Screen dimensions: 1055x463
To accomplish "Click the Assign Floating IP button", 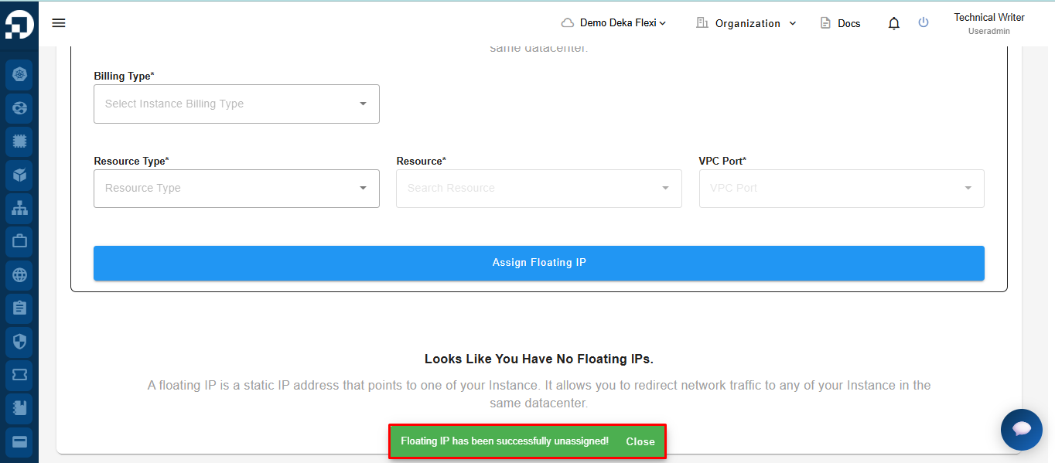I will [538, 263].
